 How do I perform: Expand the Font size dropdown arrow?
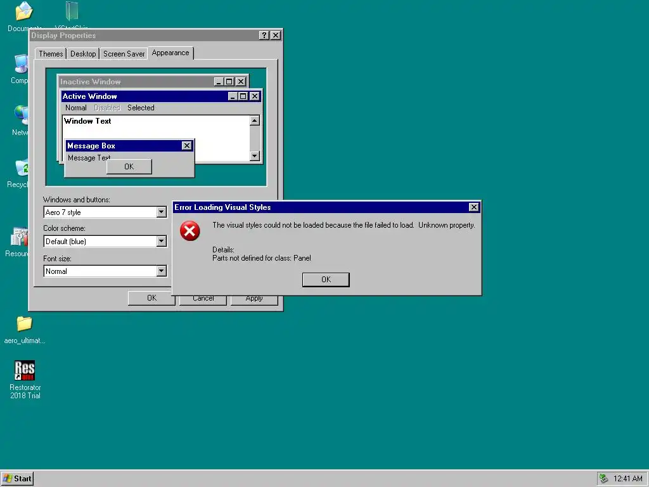click(162, 271)
